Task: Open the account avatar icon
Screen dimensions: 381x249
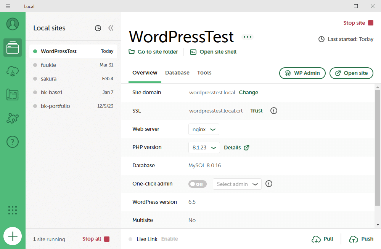Action: (13, 24)
